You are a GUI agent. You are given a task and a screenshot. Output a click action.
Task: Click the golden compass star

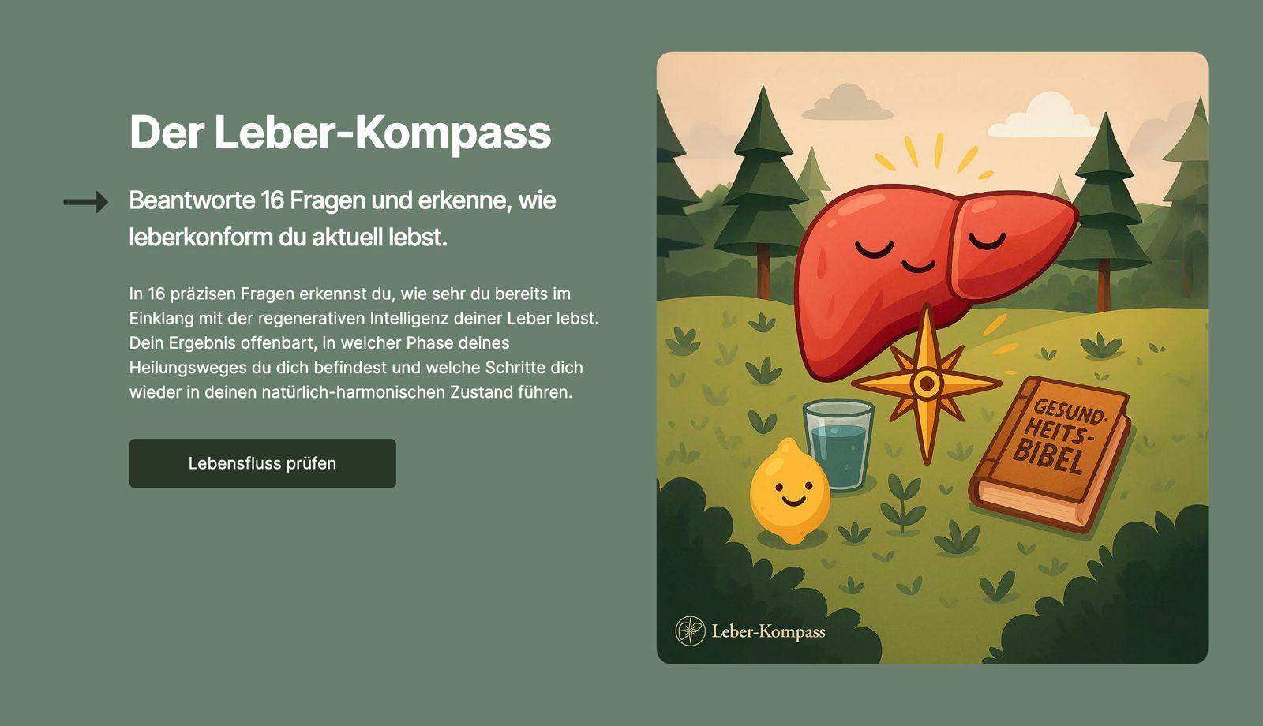(927, 384)
